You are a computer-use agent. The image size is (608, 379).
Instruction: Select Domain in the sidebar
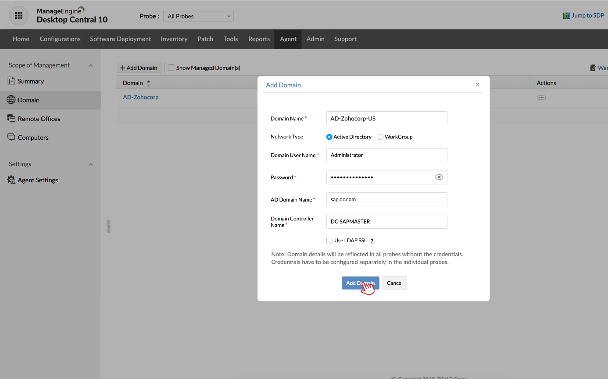tap(50, 100)
